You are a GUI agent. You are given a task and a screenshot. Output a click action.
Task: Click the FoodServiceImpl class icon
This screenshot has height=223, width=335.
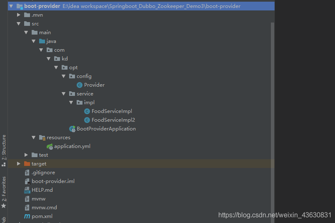click(87, 111)
